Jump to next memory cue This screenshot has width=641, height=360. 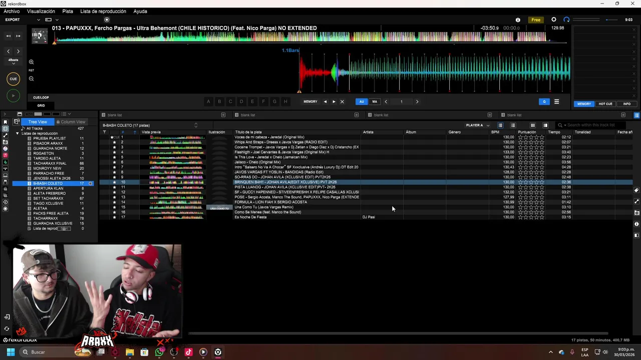334,101
